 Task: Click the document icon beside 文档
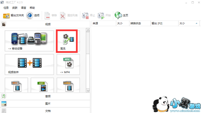[4, 111]
